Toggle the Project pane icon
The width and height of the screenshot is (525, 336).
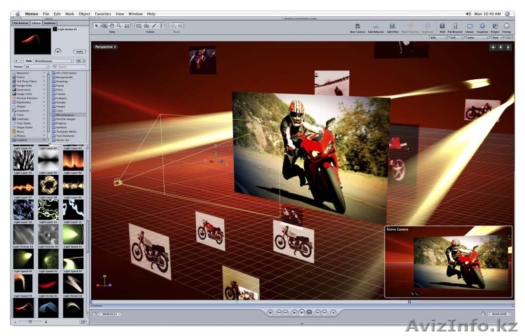494,26
